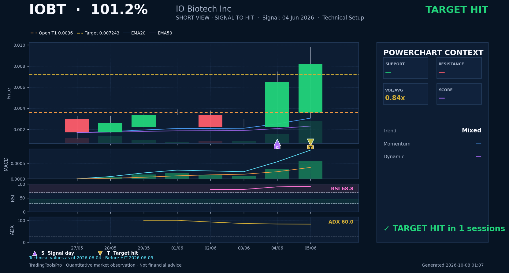Click the blue dash next to Momentum
This screenshot has height=273, width=509.
point(478,144)
